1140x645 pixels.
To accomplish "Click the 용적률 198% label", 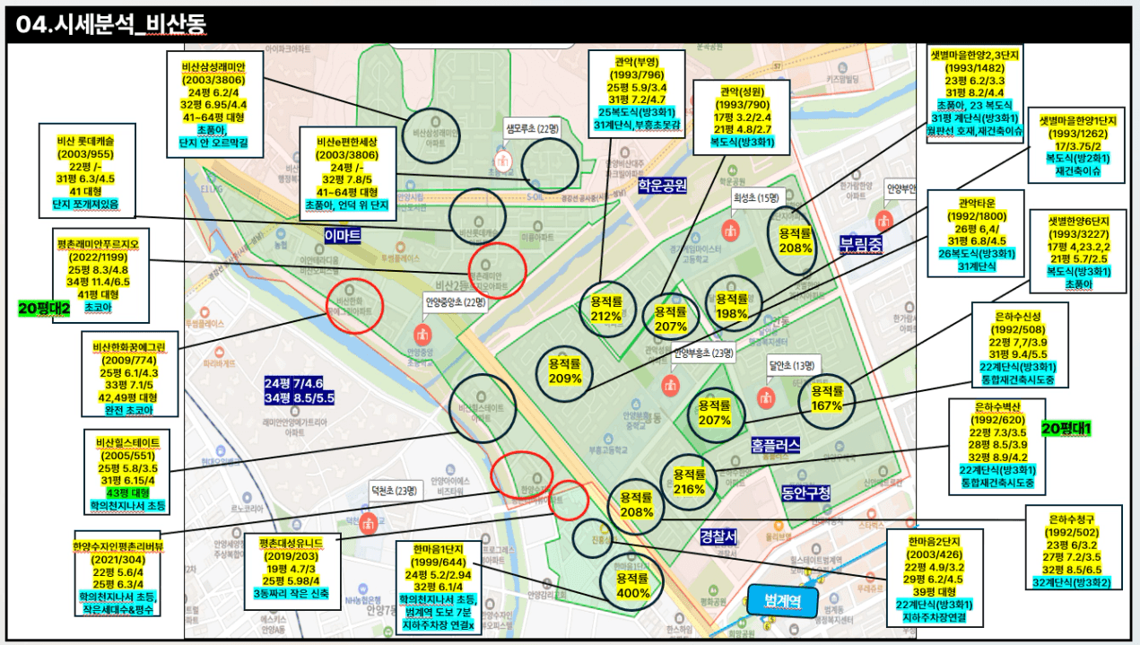I will tap(732, 305).
